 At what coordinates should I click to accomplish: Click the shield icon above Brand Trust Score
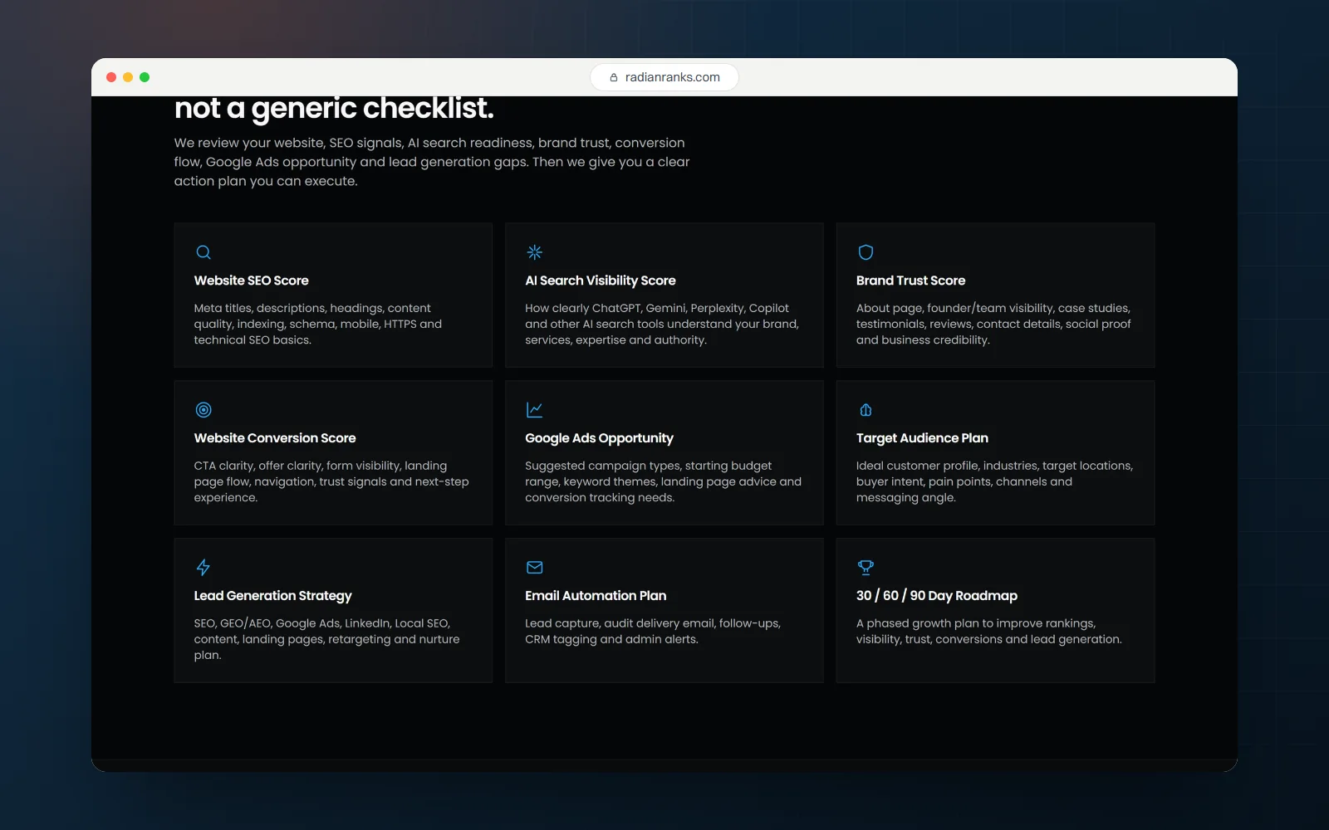[866, 252]
